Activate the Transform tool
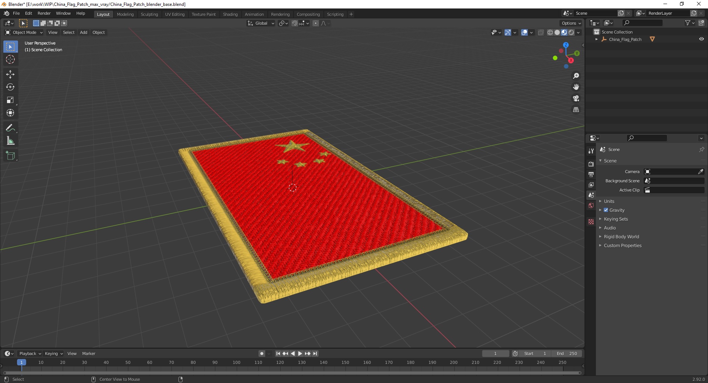Viewport: 708px width, 383px height. pos(10,113)
